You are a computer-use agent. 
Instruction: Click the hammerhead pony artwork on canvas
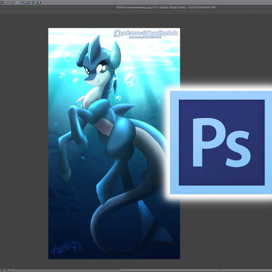[x=114, y=143]
